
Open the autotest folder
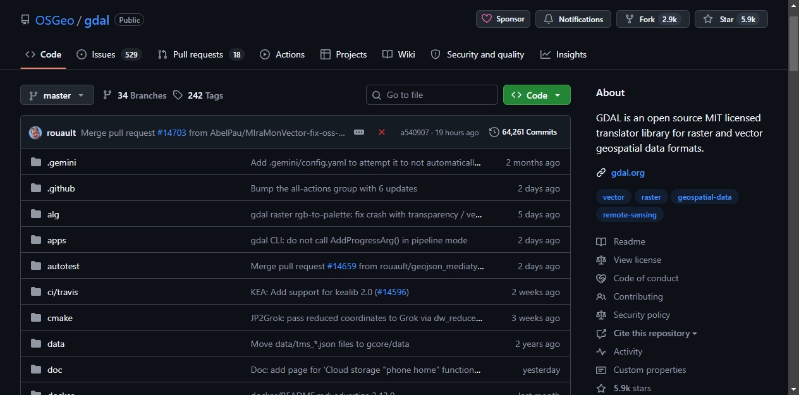(x=63, y=266)
